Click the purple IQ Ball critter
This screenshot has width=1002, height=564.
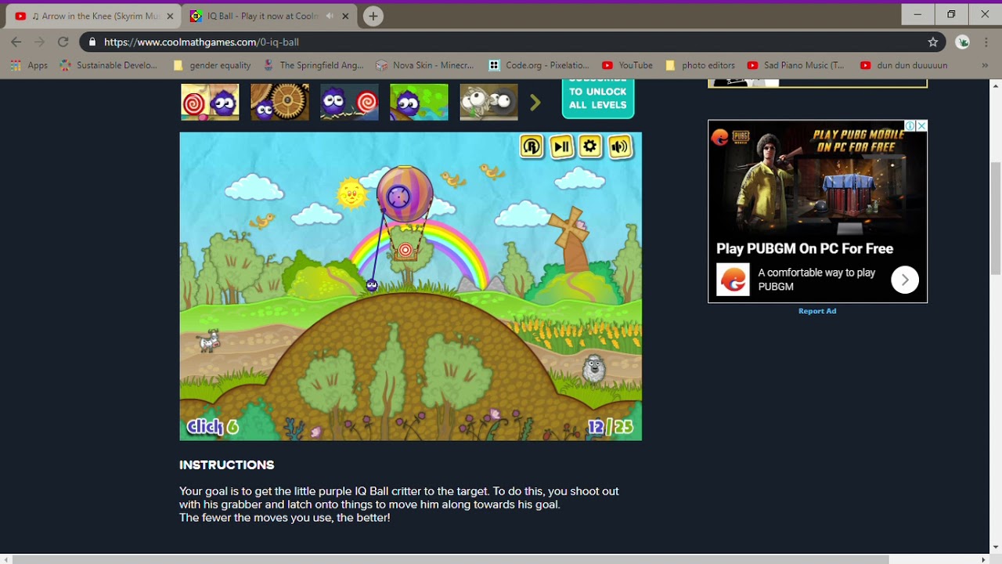point(372,286)
